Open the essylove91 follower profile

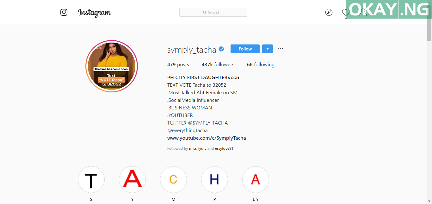(x=224, y=149)
